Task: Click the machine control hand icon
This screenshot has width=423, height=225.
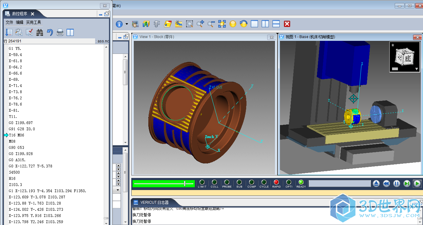Action: (x=135, y=24)
